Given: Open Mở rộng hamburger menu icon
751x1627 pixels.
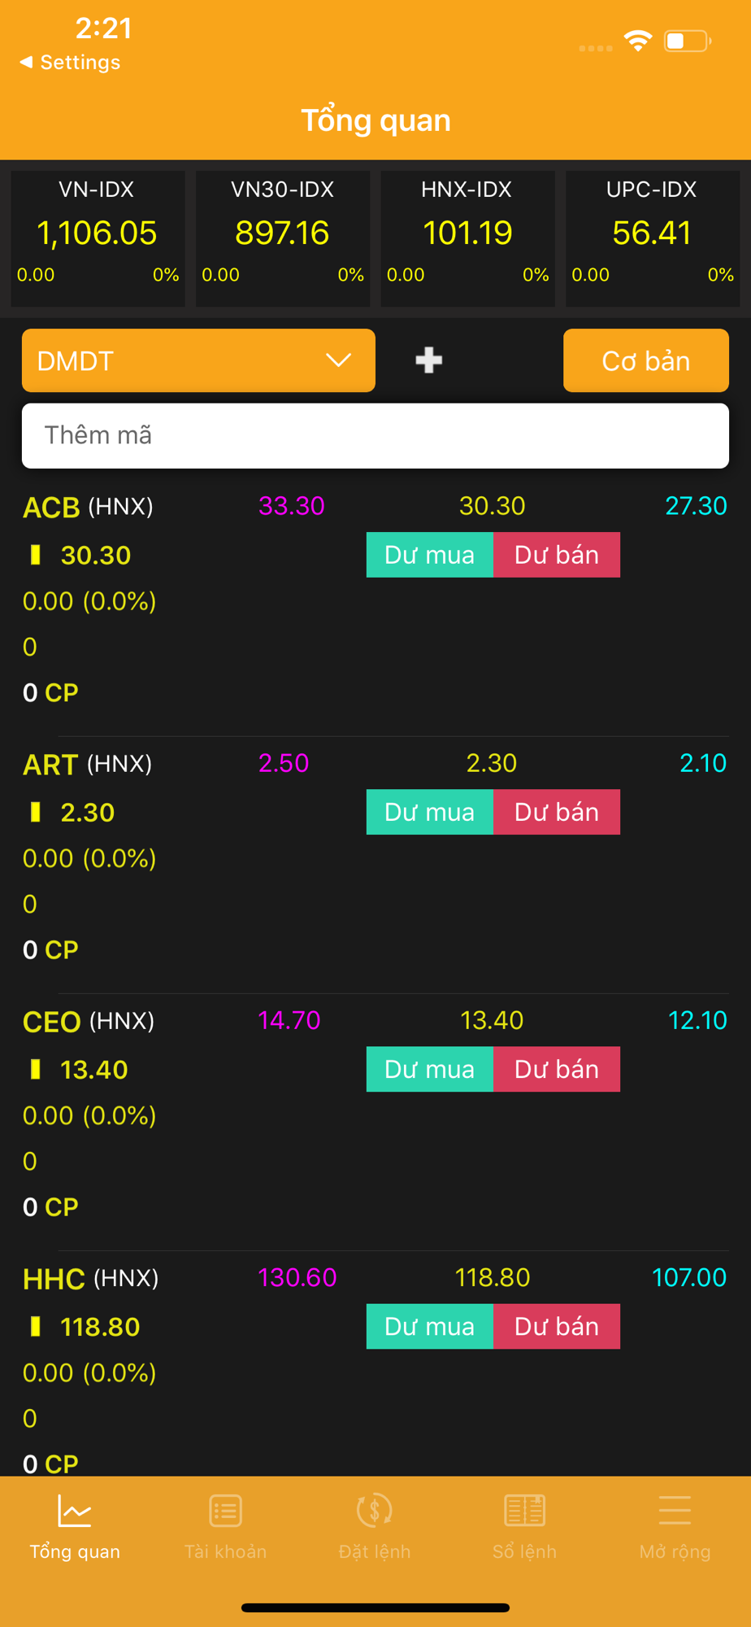Looking at the screenshot, I should pos(675,1512).
